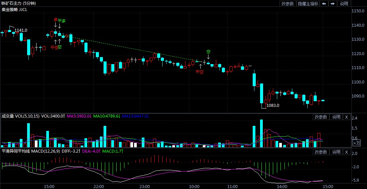Click the 14:00 time axis label
The height and width of the screenshot is (189, 367).
[x=282, y=186]
